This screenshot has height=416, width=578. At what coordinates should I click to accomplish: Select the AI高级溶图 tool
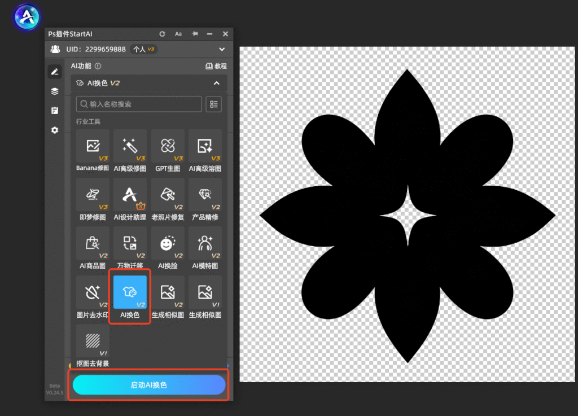click(205, 150)
